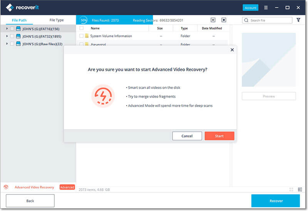308x211 pixels.
Task: Click the magnifier icon in search box
Action: 246,20
